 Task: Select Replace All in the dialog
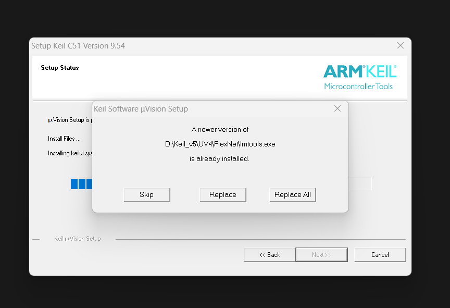click(292, 194)
